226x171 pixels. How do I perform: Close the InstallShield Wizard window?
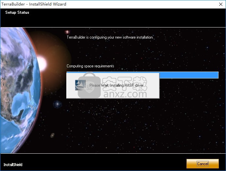click(x=221, y=4)
